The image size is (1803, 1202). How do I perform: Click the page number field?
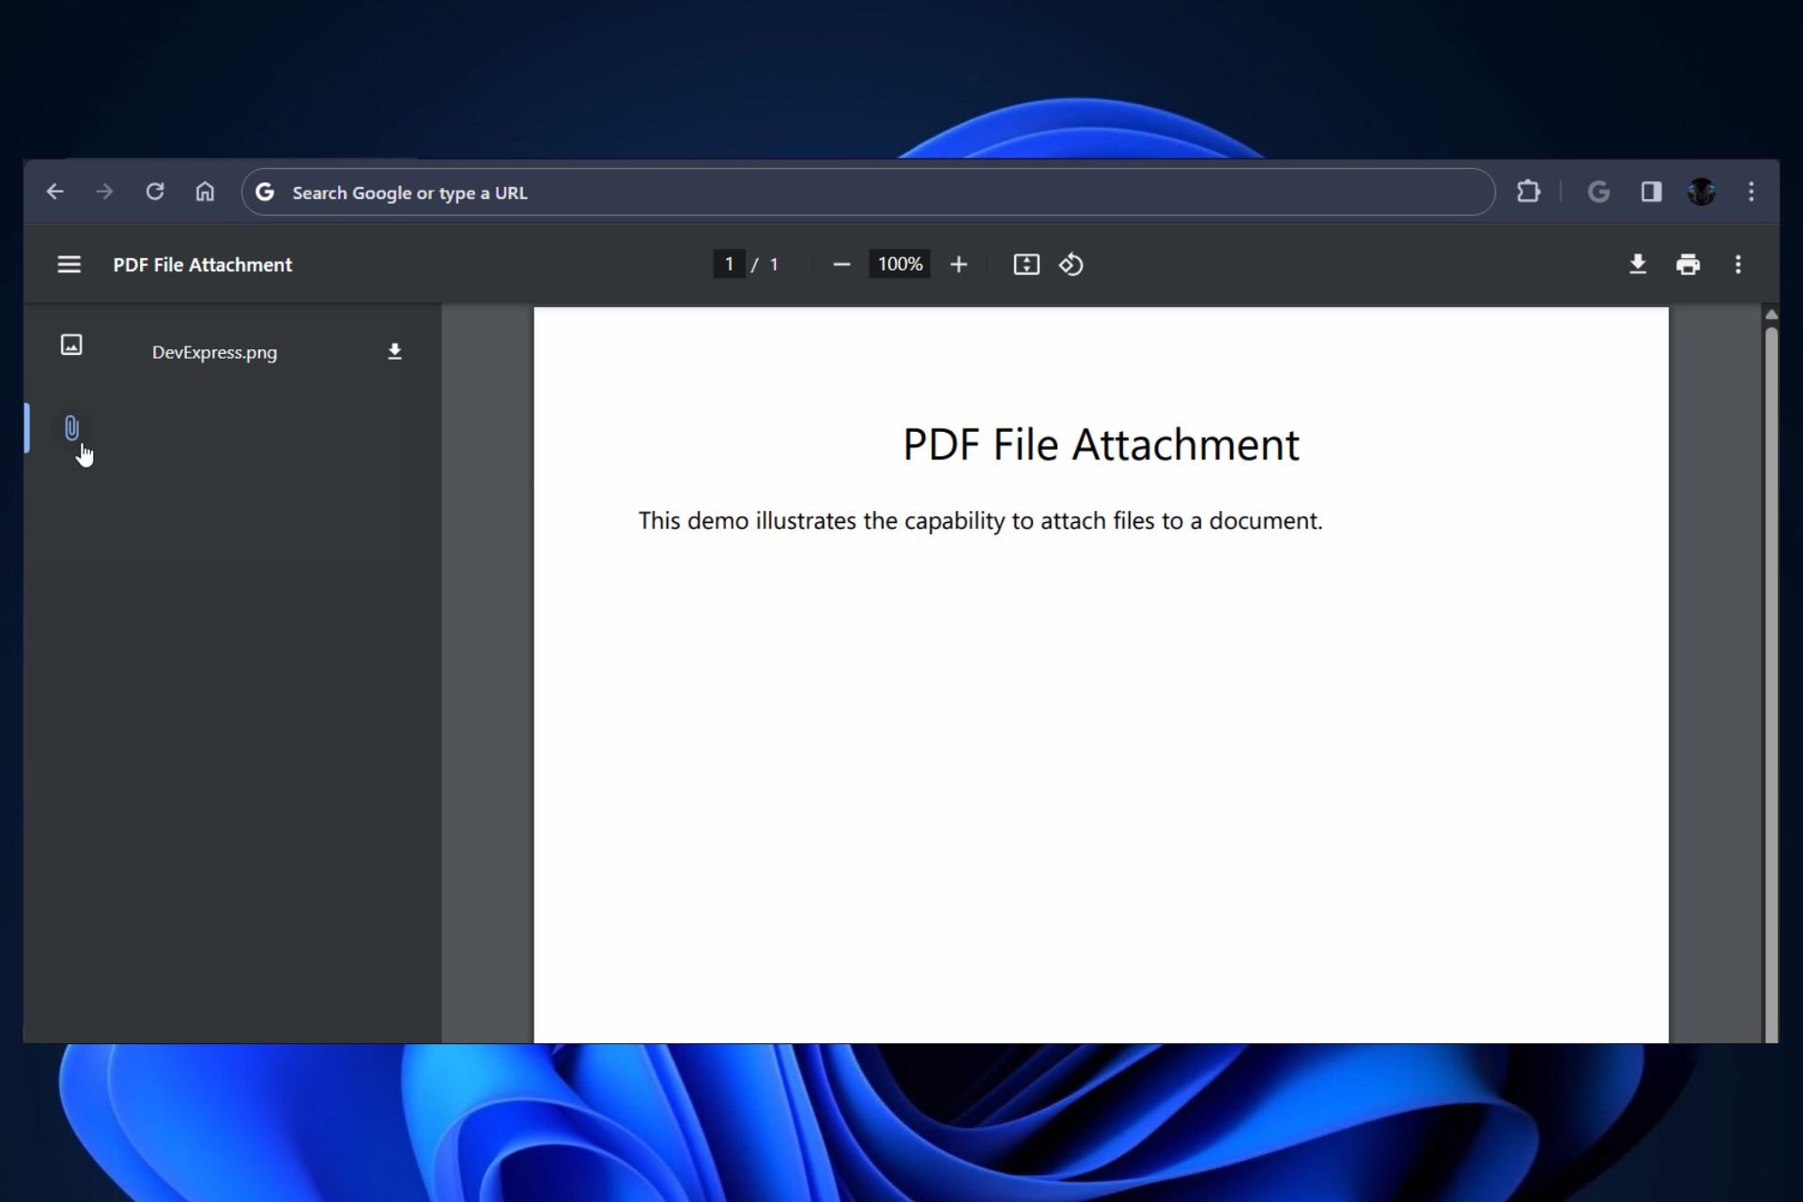tap(729, 264)
